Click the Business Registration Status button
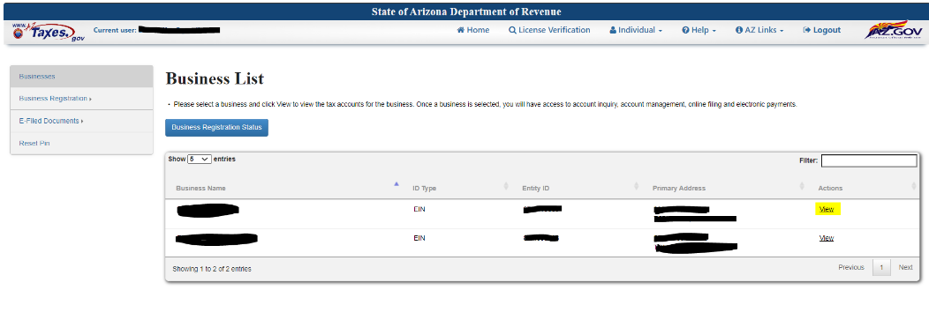Screen dimensions: 929x320 [216, 127]
